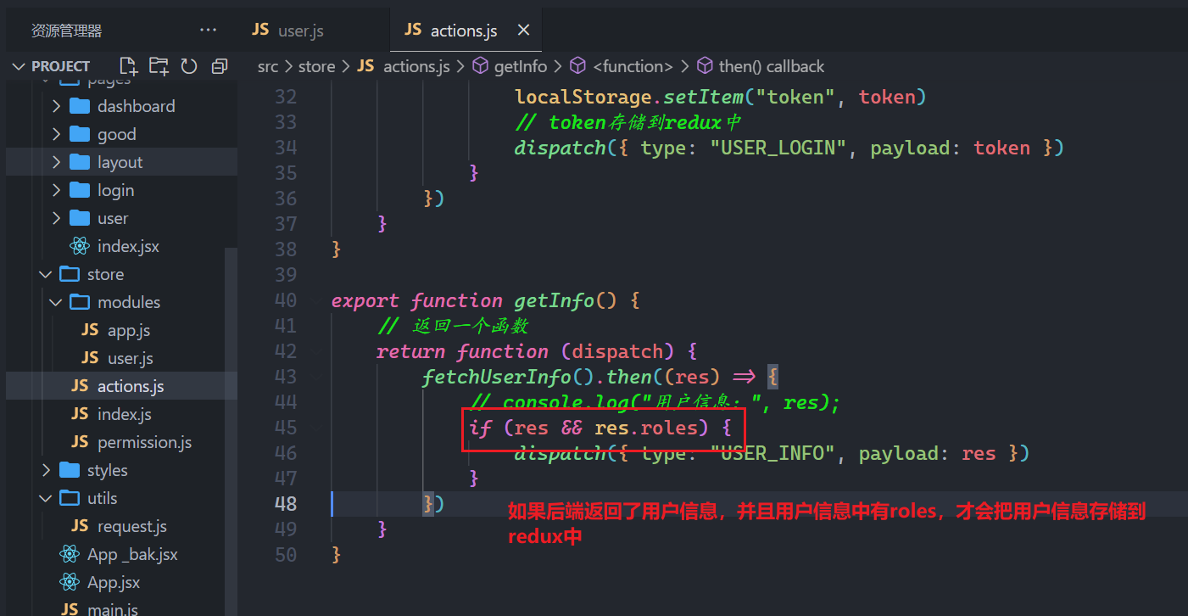Click the folder icon of dashboard

[80, 106]
